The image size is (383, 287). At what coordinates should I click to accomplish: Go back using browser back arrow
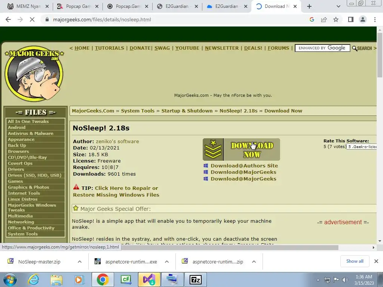click(x=8, y=19)
